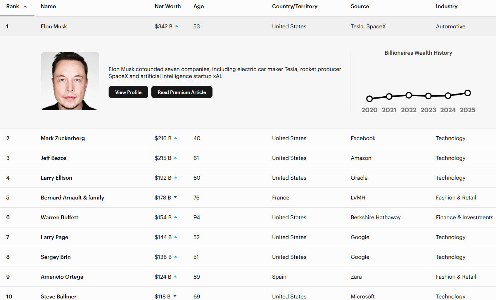Expand the Larry Ellison row
496x300 pixels.
[248, 178]
